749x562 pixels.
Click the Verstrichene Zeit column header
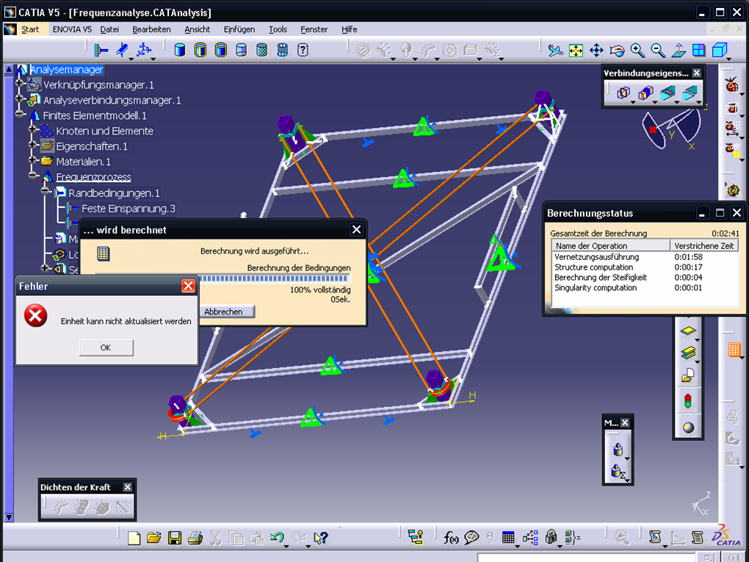coord(704,245)
